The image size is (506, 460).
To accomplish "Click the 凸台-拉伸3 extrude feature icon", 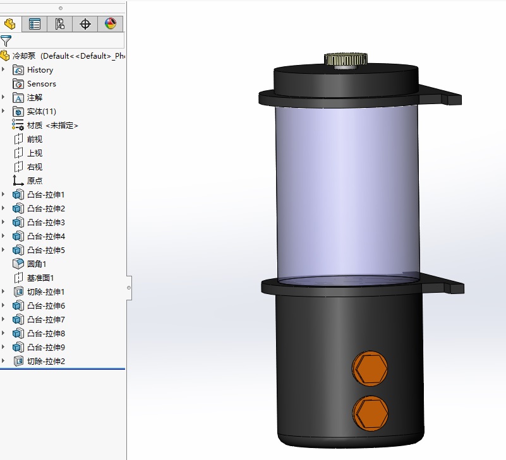I will point(18,222).
